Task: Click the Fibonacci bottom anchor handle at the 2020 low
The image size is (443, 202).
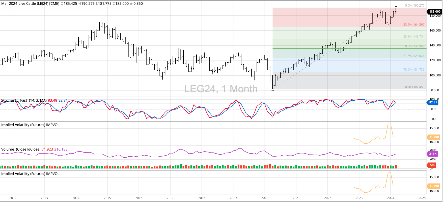Action: point(272,90)
